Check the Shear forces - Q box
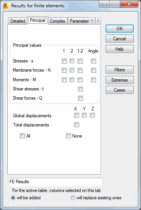This screenshot has height=210, width=141. point(80,98)
